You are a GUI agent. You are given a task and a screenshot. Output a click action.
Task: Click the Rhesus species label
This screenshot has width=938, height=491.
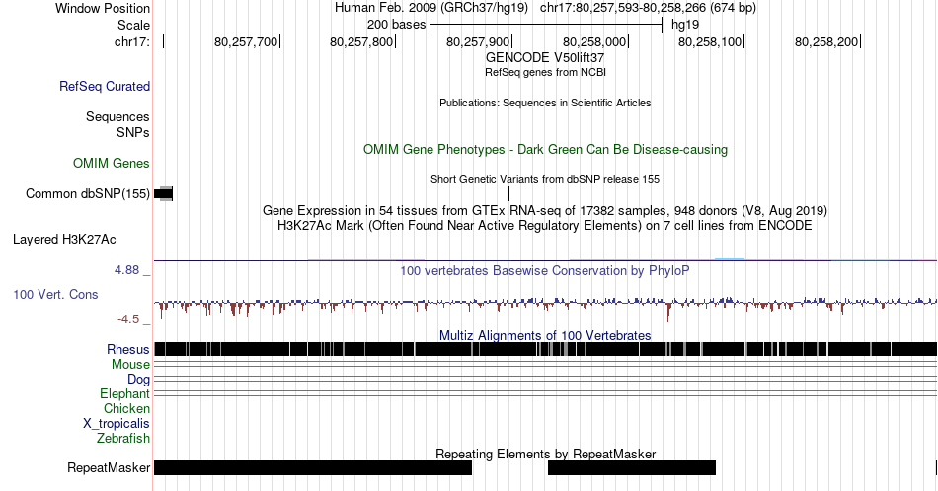(x=128, y=349)
